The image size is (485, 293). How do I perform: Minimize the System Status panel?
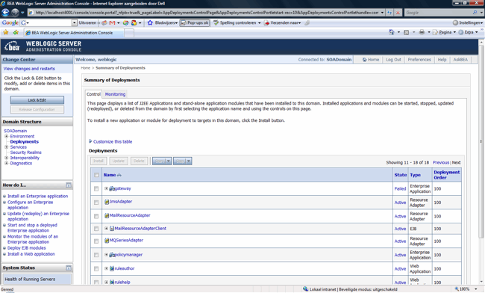[69, 268]
